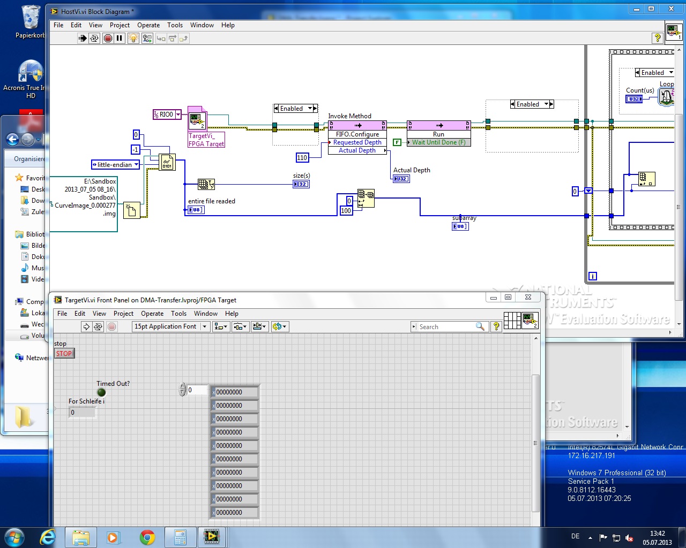Run the TargetVi front panel
686x548 pixels.
click(x=86, y=326)
